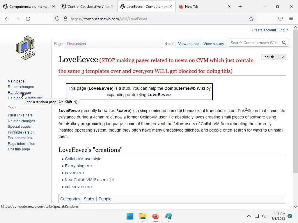
Task: Open Cite this page link
Action: (x=19, y=149)
